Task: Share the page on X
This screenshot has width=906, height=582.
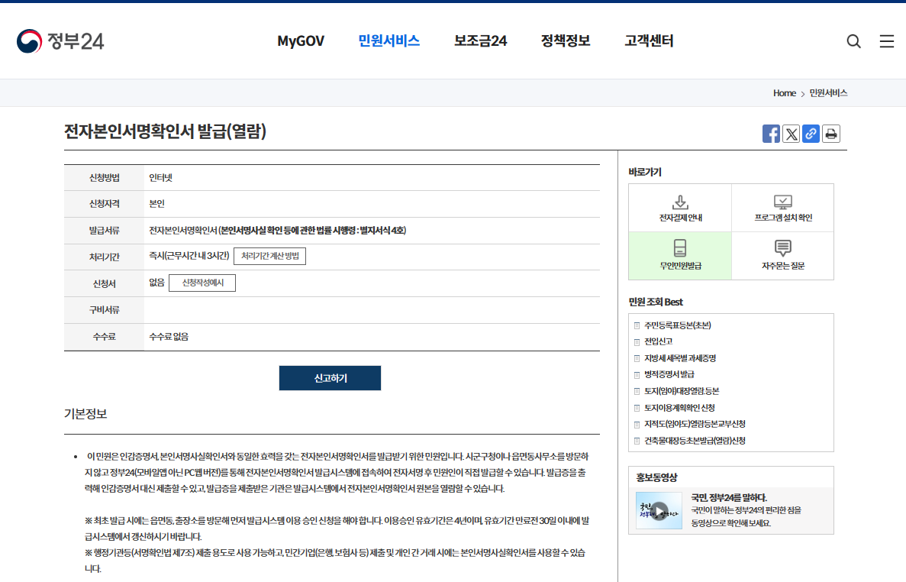Action: pyautogui.click(x=791, y=133)
